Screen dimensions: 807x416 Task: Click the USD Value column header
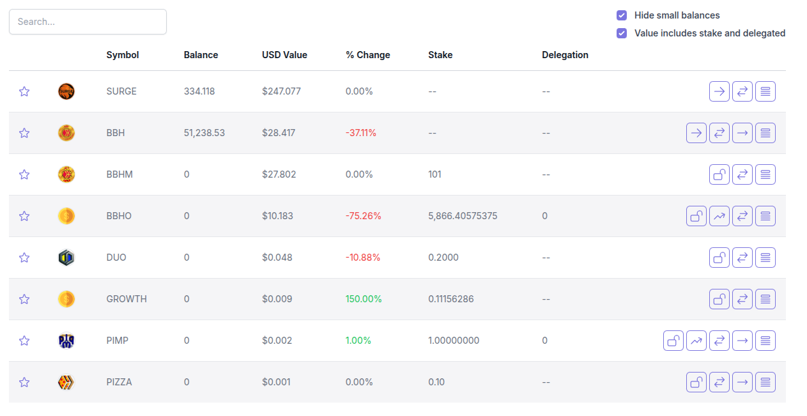(284, 55)
